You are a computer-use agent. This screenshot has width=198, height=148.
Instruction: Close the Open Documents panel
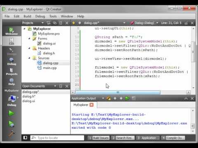67,86
